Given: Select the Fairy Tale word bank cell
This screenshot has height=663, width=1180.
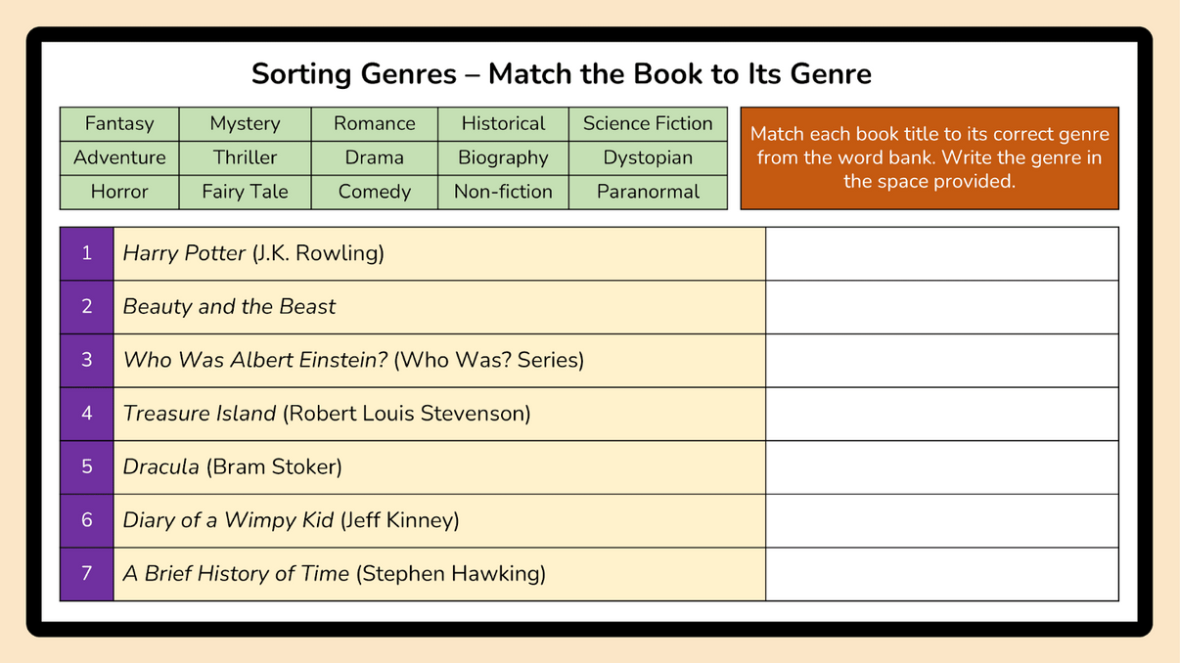Looking at the screenshot, I should 245,192.
